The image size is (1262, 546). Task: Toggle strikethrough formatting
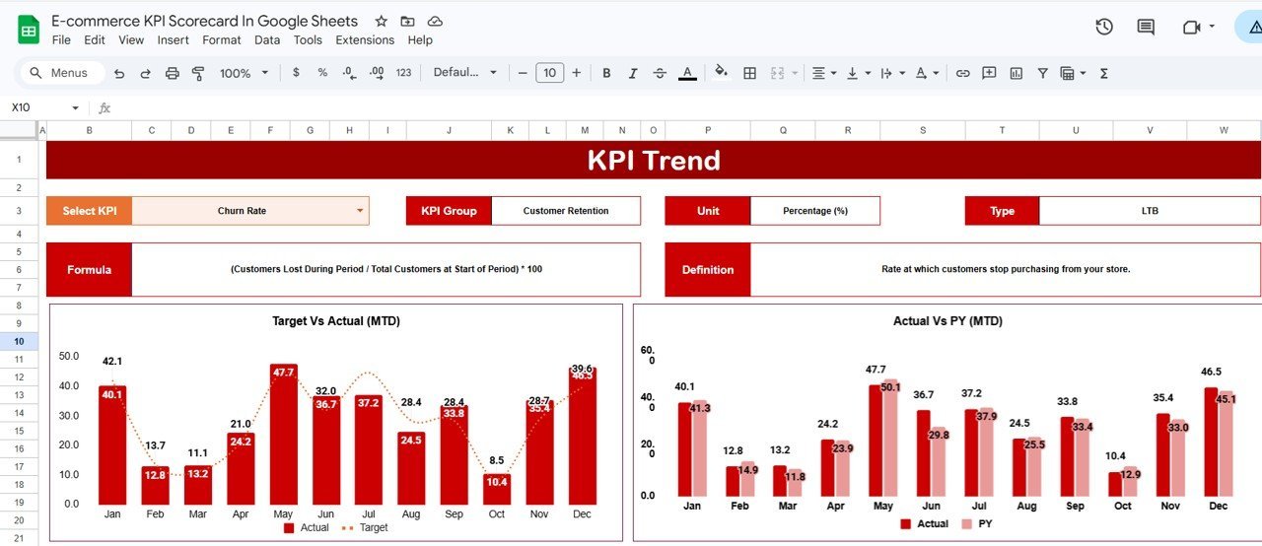(661, 73)
